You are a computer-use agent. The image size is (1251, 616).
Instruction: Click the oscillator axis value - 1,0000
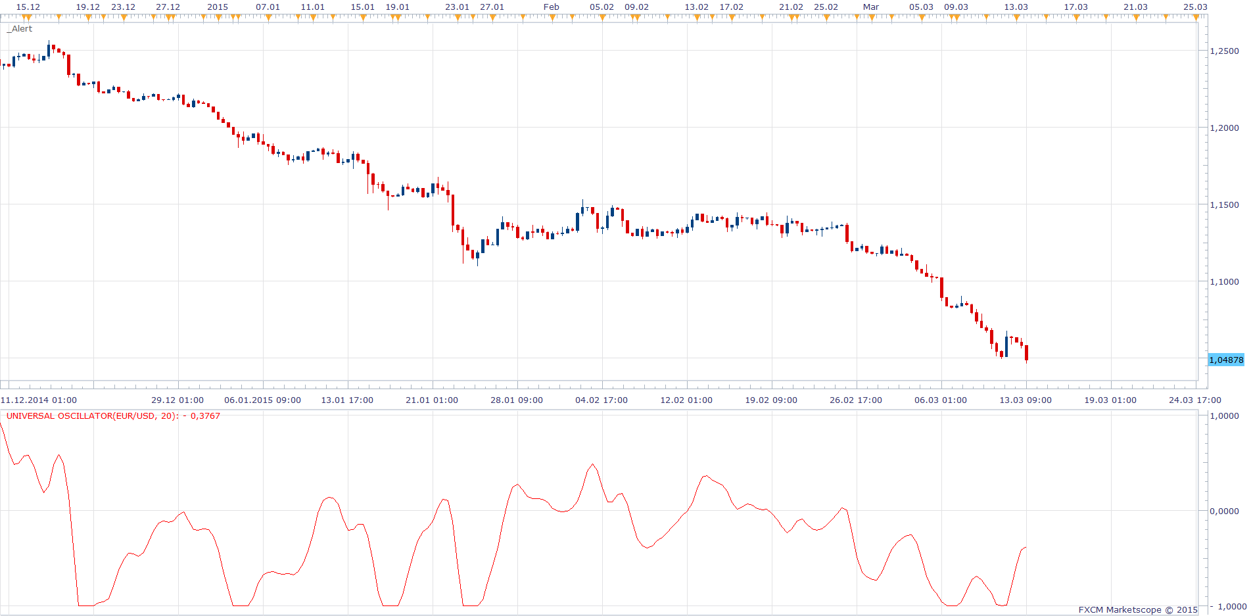tap(1229, 606)
